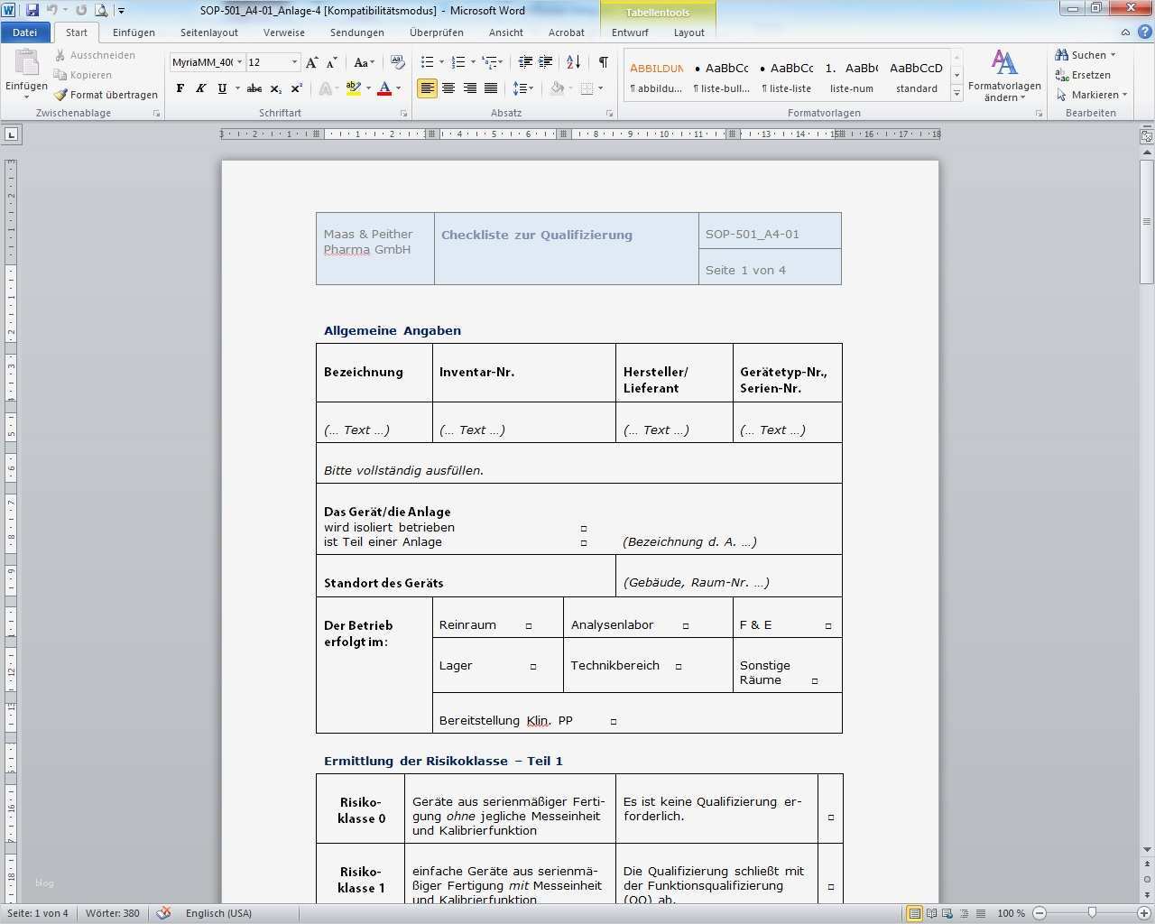
Task: Click the bulleted list icon
Action: (428, 62)
